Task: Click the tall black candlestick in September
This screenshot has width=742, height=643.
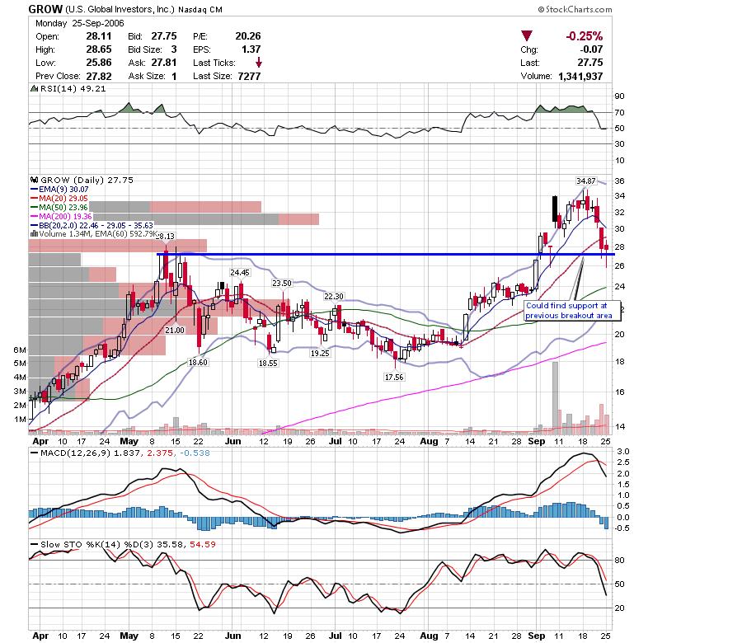Action: (x=555, y=209)
